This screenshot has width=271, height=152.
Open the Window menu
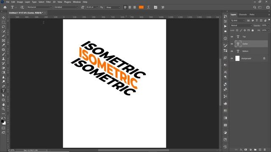[x=77, y=2]
